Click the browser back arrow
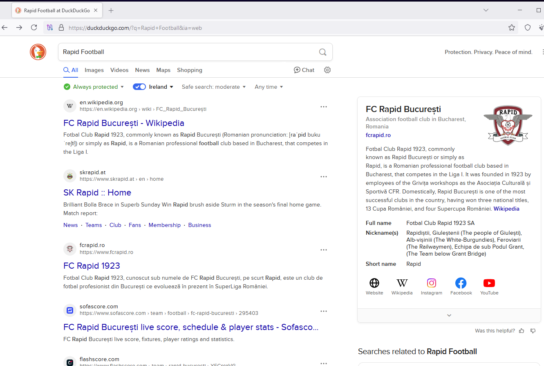Screen dimensions: 544x366 pos(4,27)
